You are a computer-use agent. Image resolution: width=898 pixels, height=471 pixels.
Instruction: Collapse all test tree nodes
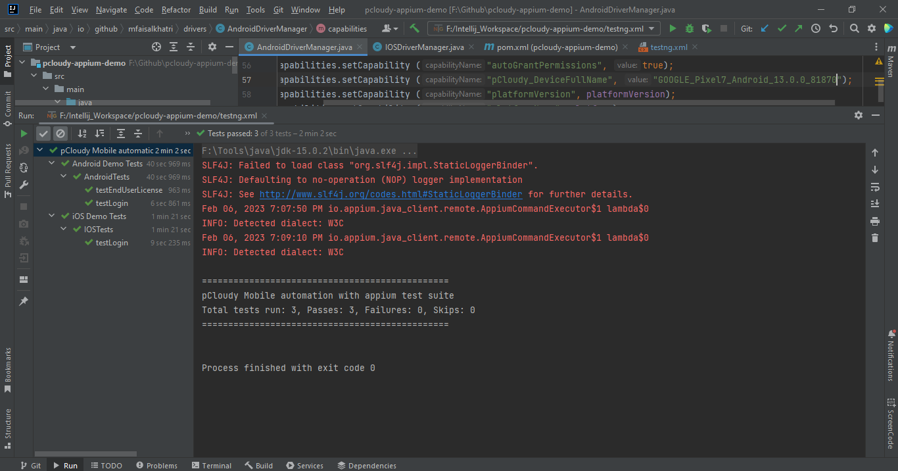138,134
